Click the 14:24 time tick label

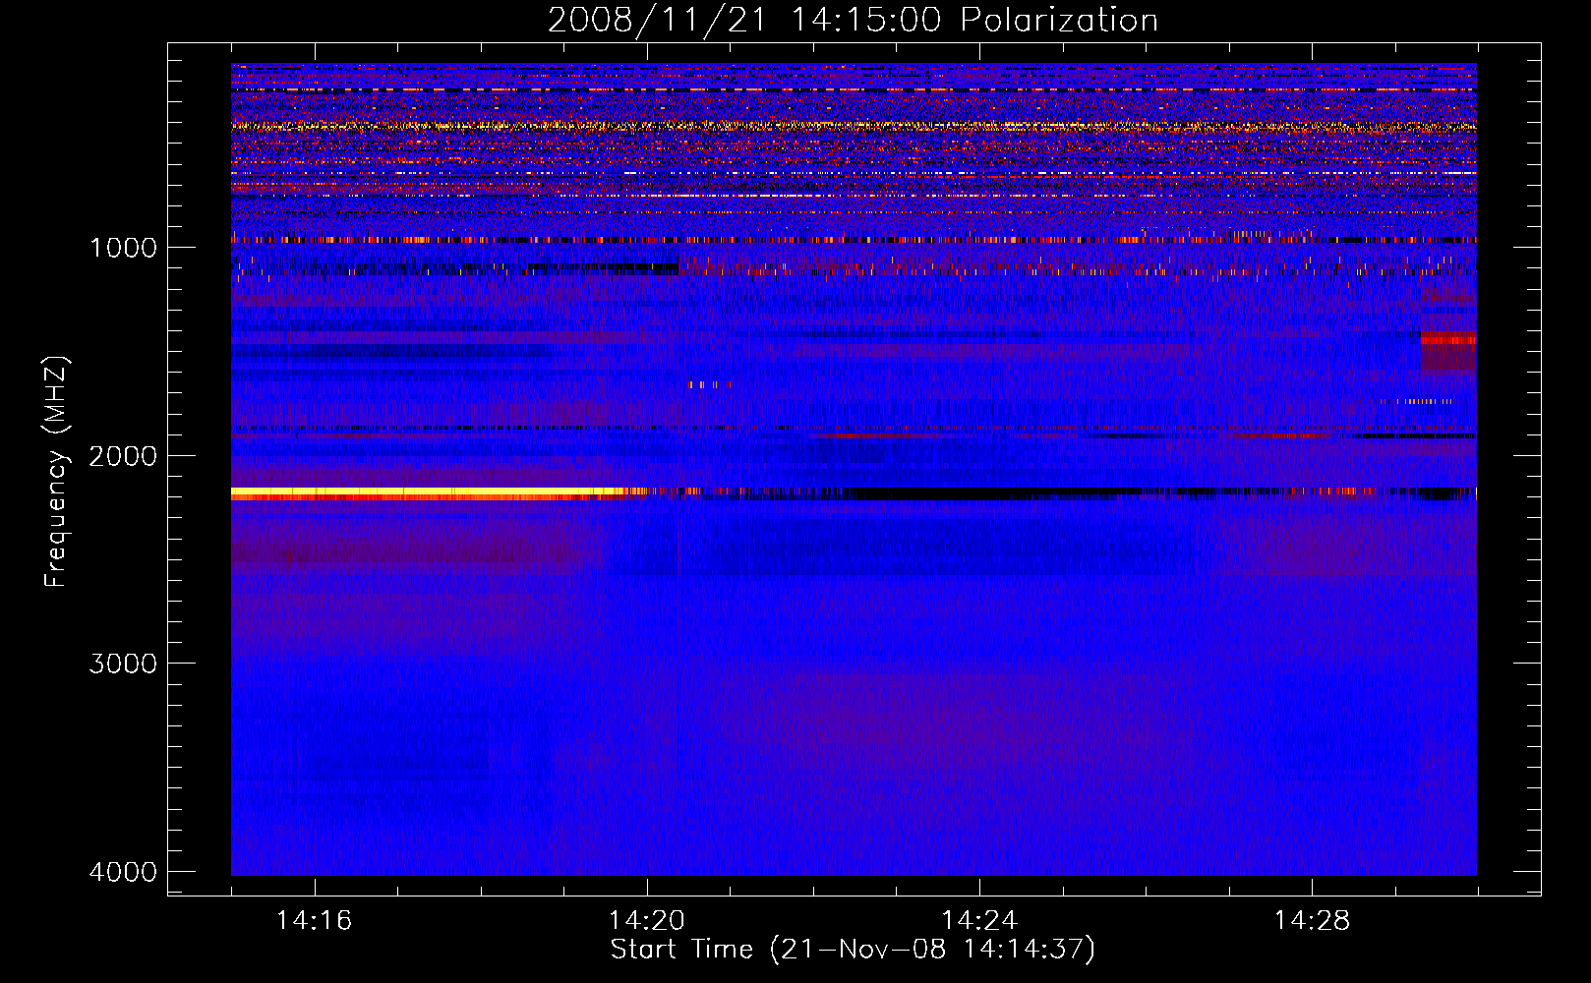pyautogui.click(x=979, y=921)
